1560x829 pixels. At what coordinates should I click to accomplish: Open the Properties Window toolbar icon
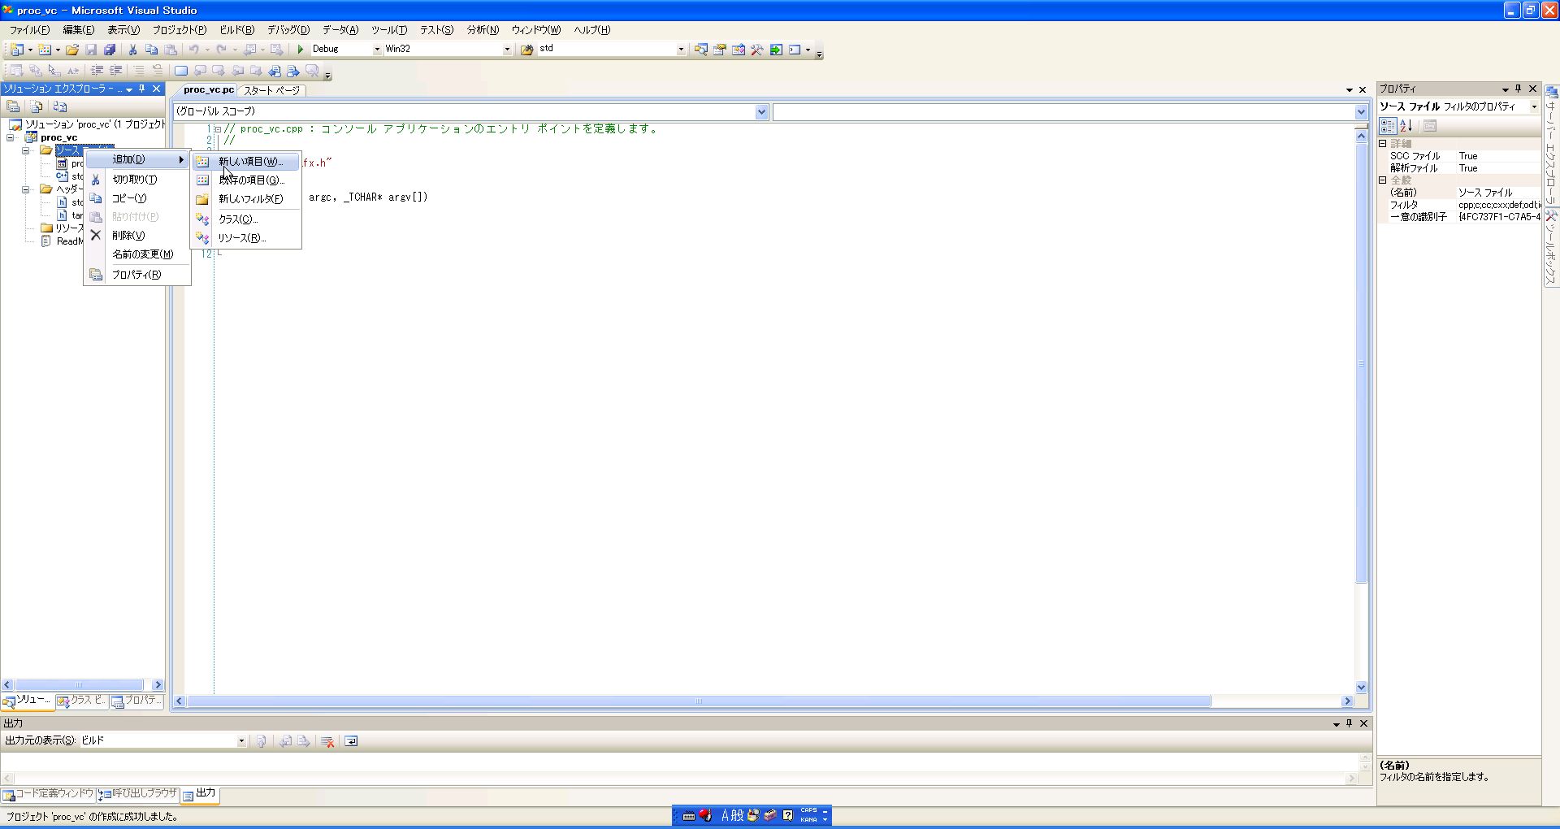(x=719, y=50)
